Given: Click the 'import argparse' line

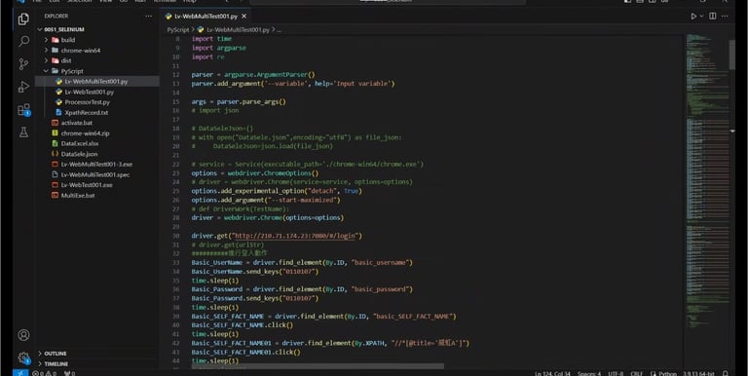Looking at the screenshot, I should coord(218,48).
